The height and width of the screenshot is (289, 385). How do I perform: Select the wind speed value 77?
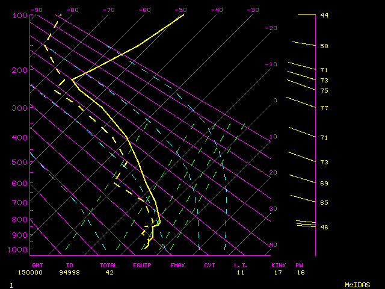pyautogui.click(x=324, y=108)
